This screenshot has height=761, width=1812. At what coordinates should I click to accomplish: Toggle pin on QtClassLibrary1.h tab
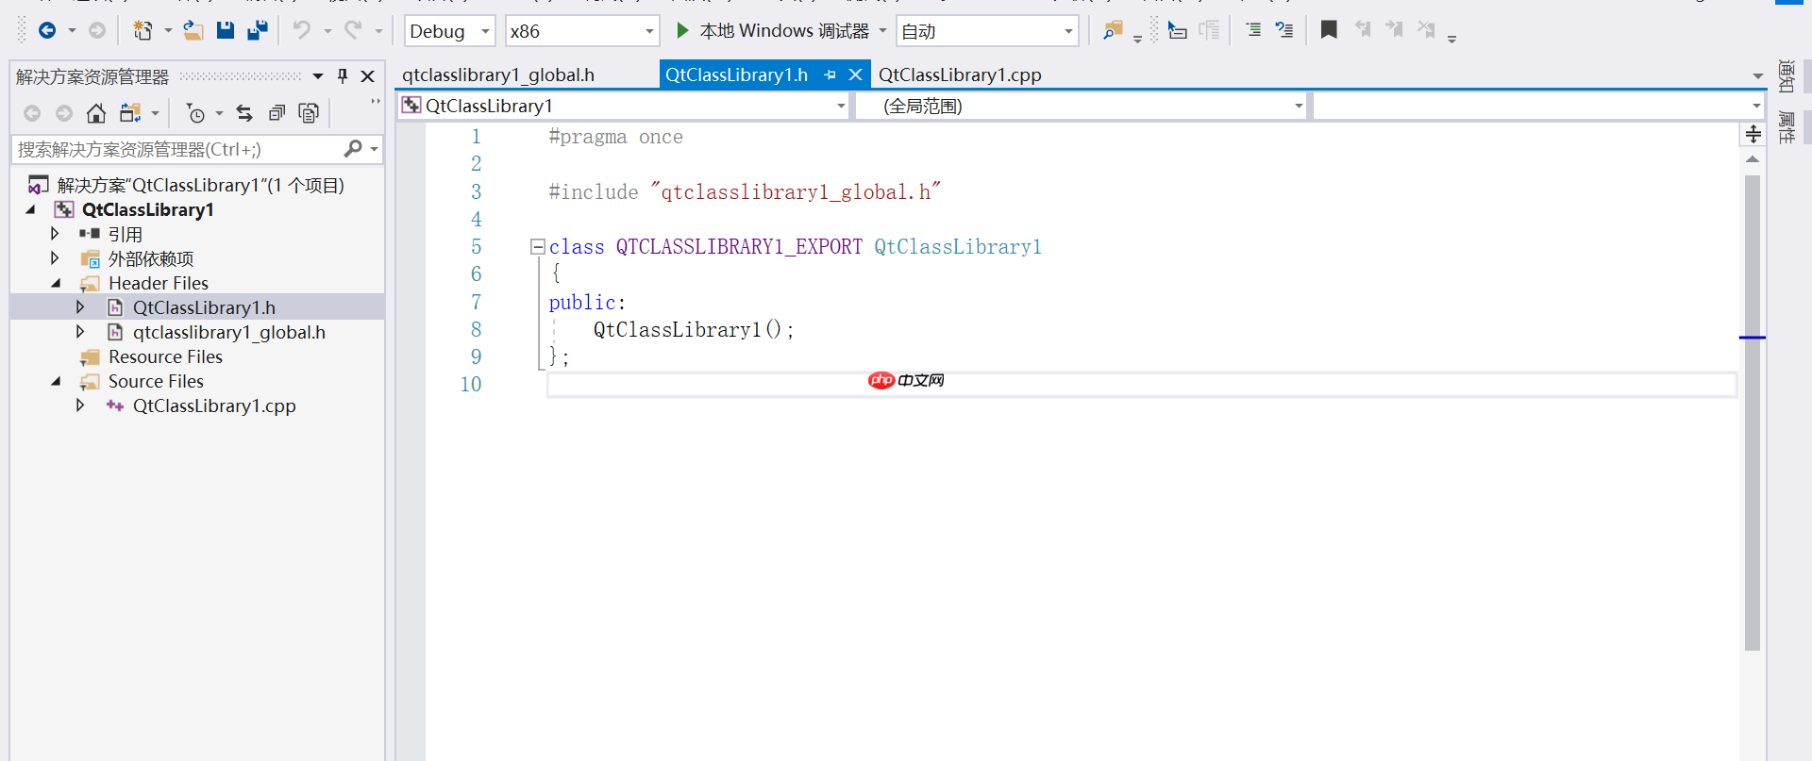click(830, 75)
